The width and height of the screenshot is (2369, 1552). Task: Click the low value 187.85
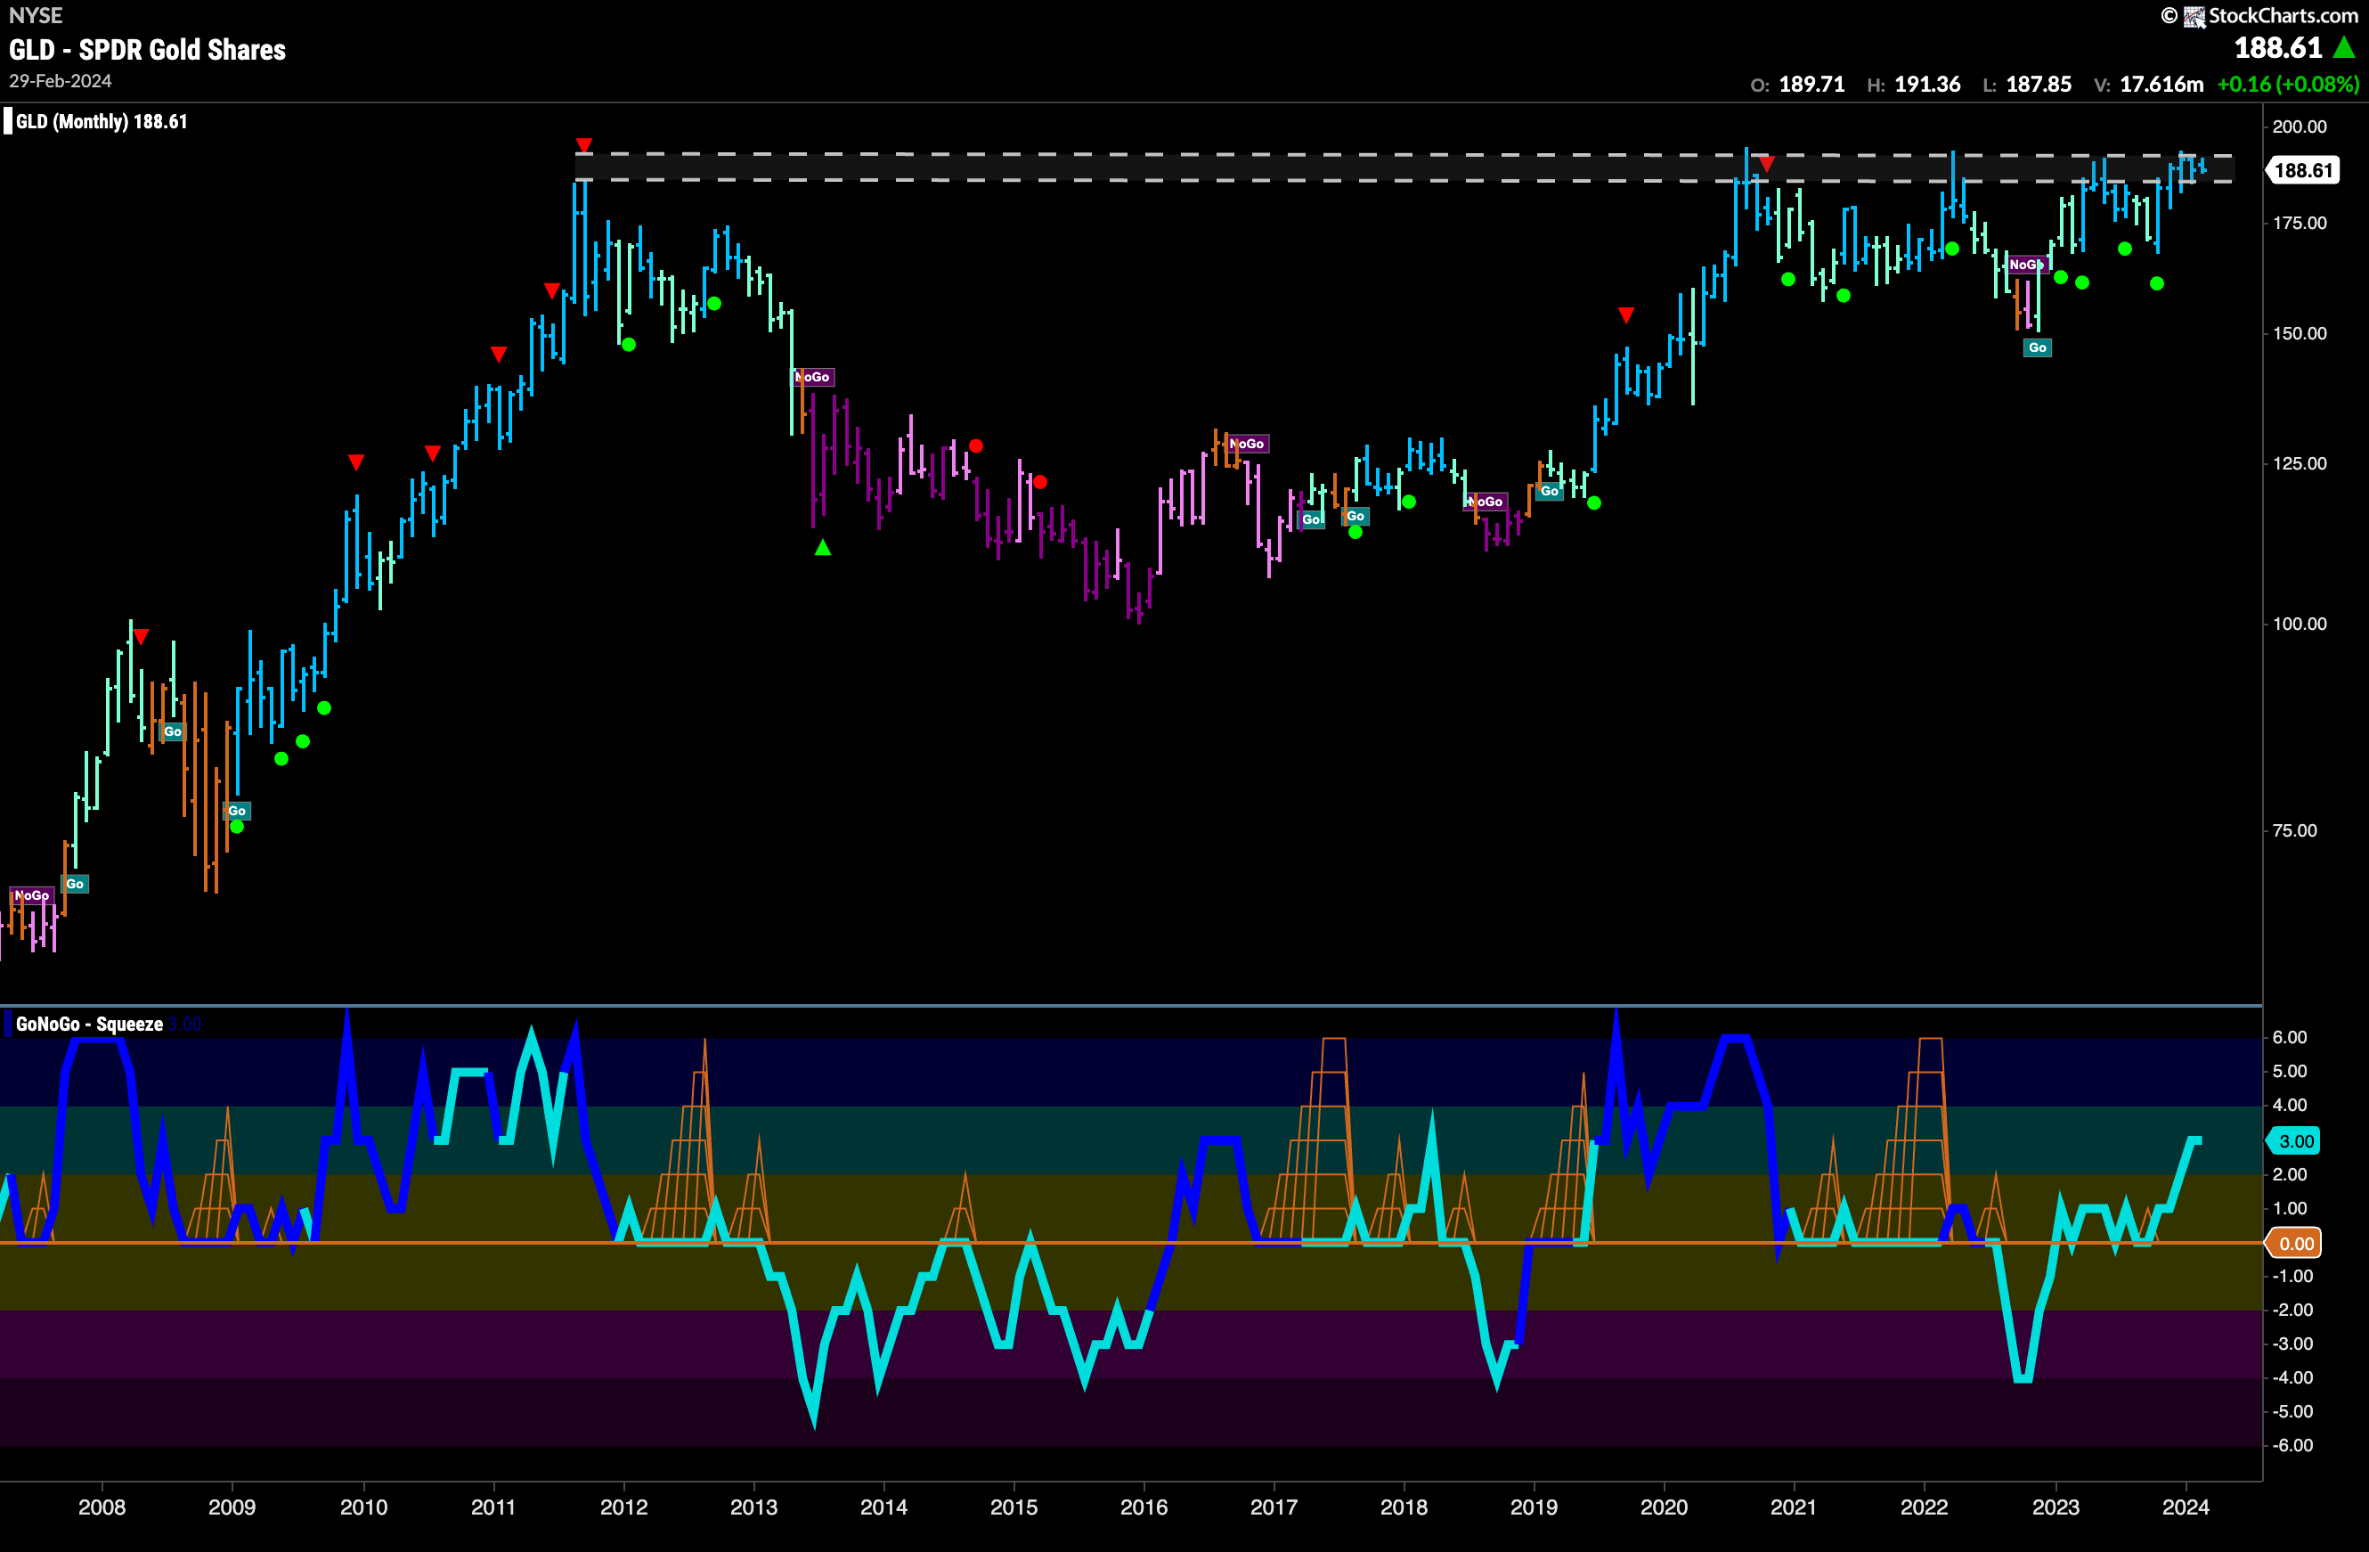2039,85
